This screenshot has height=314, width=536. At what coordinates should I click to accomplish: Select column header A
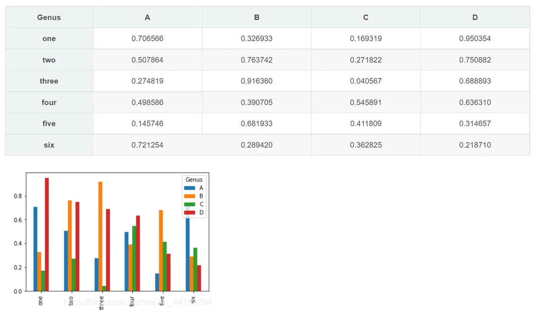point(147,17)
